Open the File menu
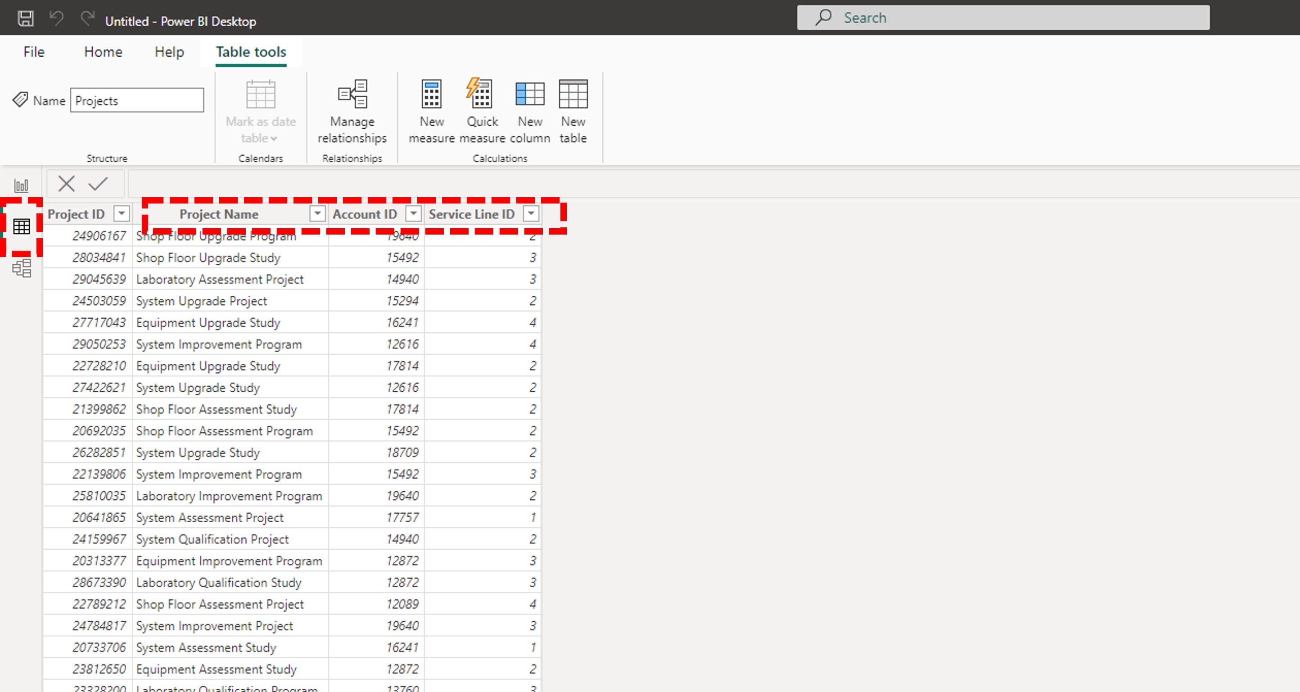1300x692 pixels. (33, 51)
